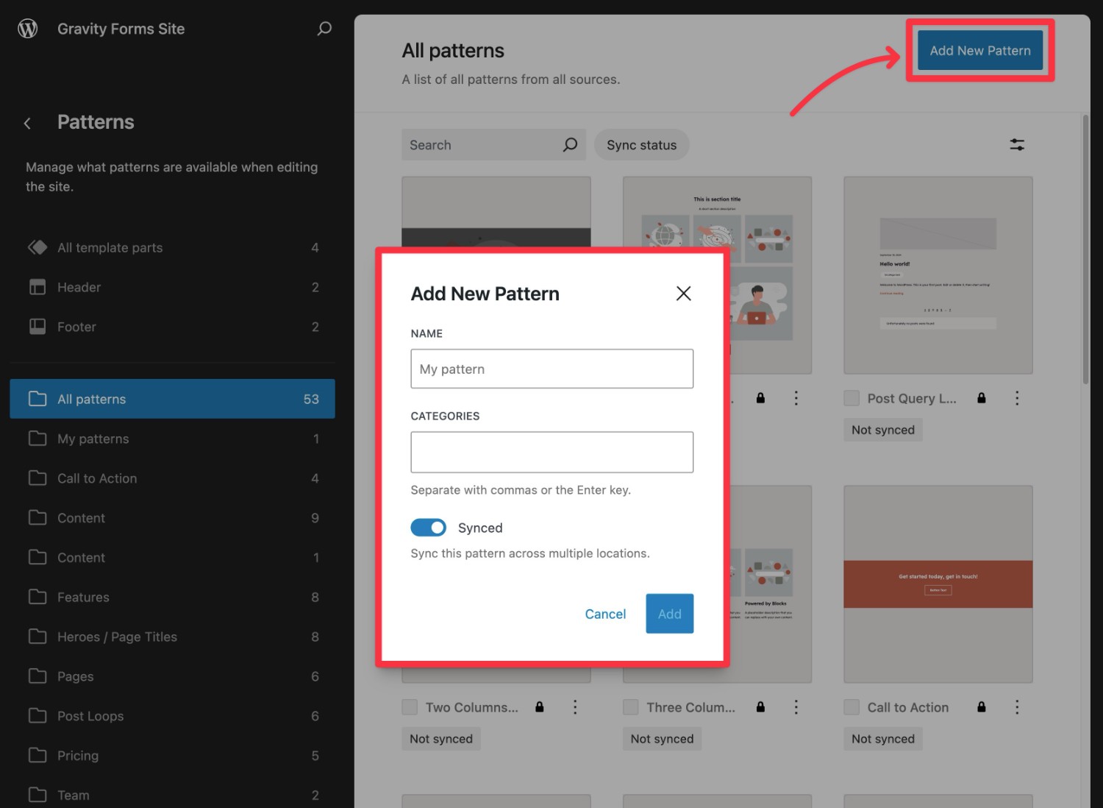Toggle the Synced switch off
This screenshot has width=1103, height=808.
429,528
